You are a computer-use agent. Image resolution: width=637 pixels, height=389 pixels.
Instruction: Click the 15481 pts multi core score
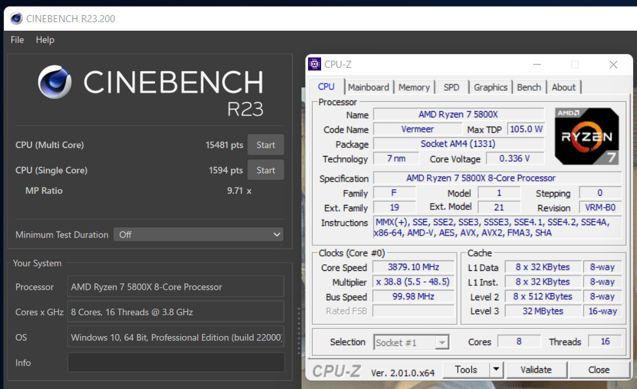click(224, 145)
